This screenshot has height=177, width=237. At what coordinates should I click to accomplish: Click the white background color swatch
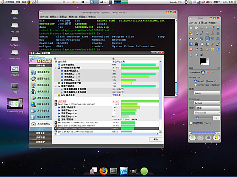coord(208,64)
